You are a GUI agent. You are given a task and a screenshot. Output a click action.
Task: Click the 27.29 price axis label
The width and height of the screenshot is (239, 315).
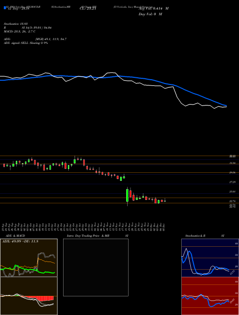tap(232, 182)
